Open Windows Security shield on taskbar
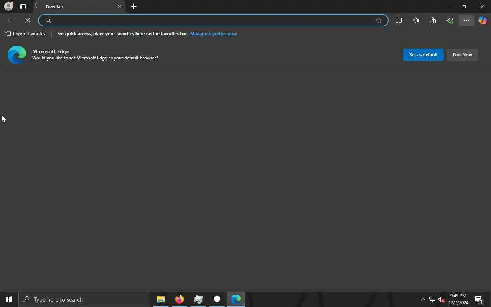This screenshot has width=491, height=307. point(217,299)
